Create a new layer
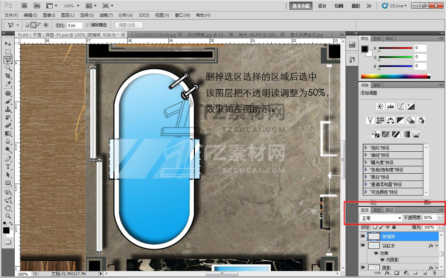This screenshot has width=446, height=278. 425,273
